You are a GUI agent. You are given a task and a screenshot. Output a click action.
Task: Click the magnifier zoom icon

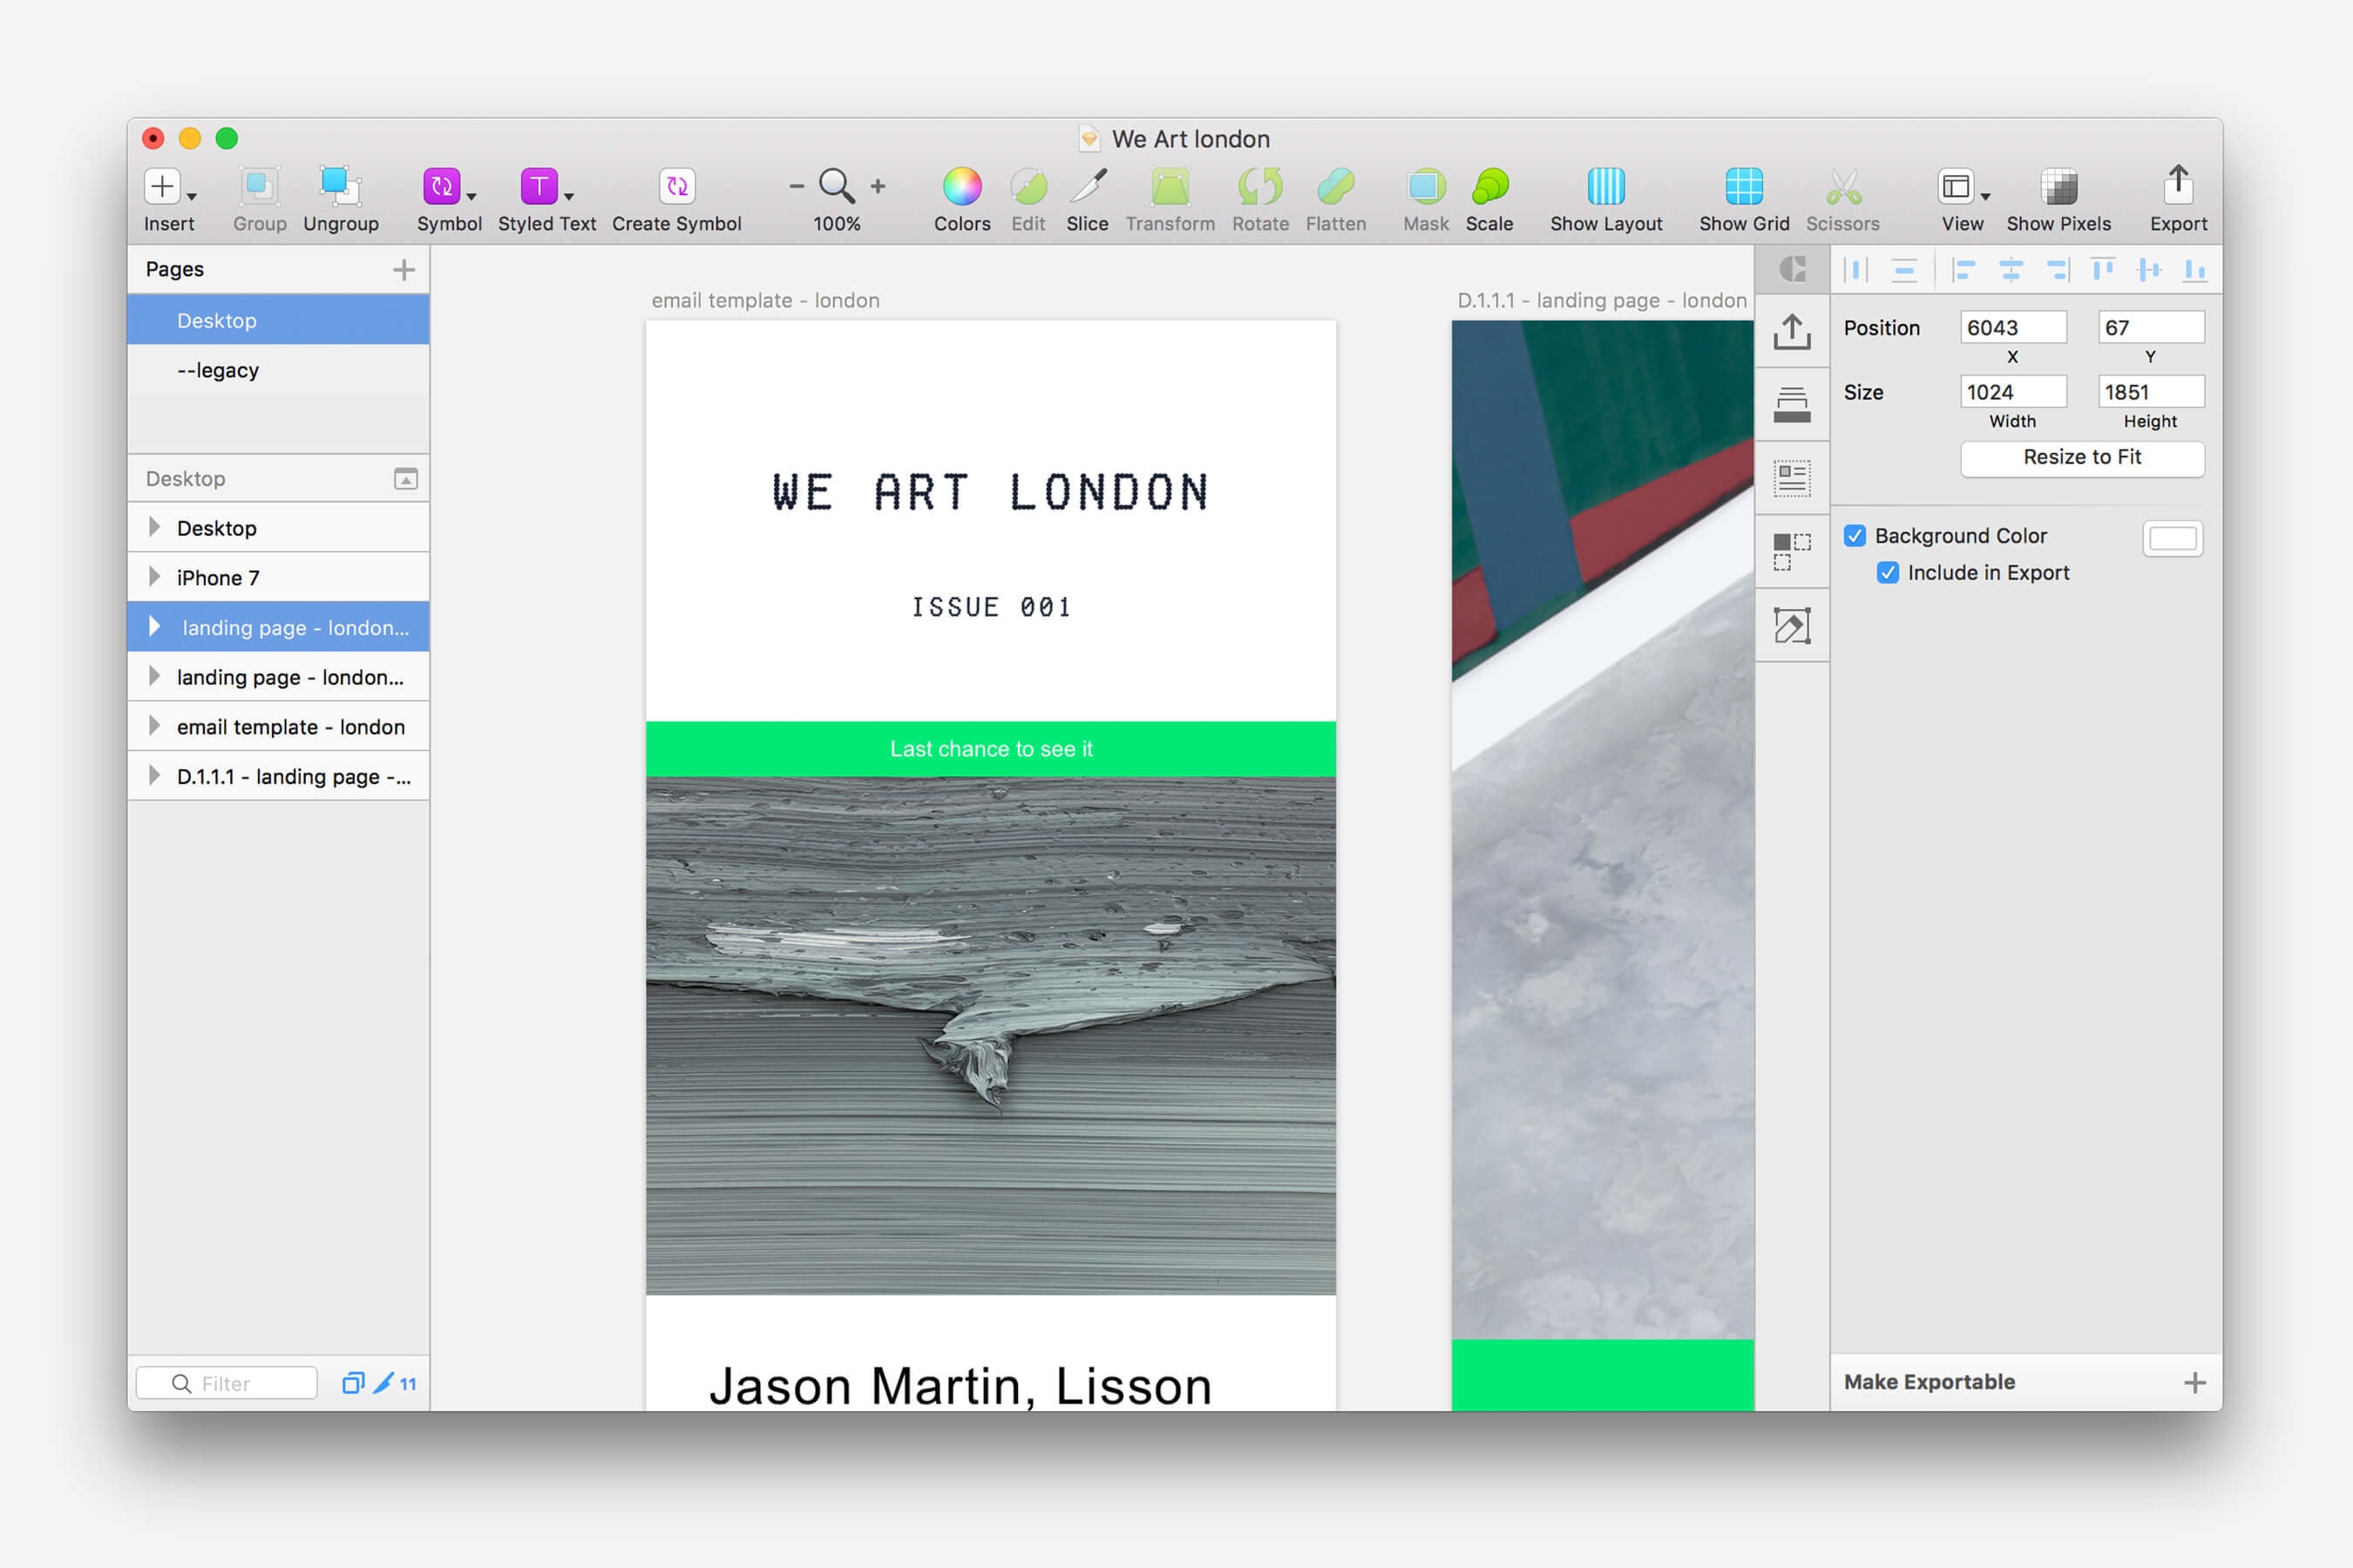pyautogui.click(x=837, y=186)
